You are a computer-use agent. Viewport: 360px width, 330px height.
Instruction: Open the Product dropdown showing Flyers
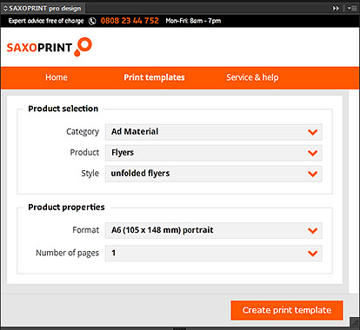point(214,153)
